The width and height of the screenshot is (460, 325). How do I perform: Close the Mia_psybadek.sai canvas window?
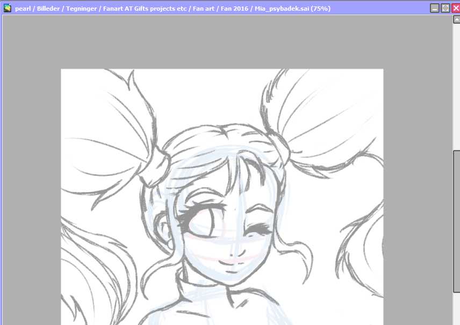coord(456,8)
